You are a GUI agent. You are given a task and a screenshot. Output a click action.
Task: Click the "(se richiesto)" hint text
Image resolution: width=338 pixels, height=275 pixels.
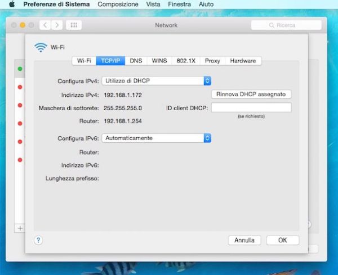pyautogui.click(x=251, y=116)
